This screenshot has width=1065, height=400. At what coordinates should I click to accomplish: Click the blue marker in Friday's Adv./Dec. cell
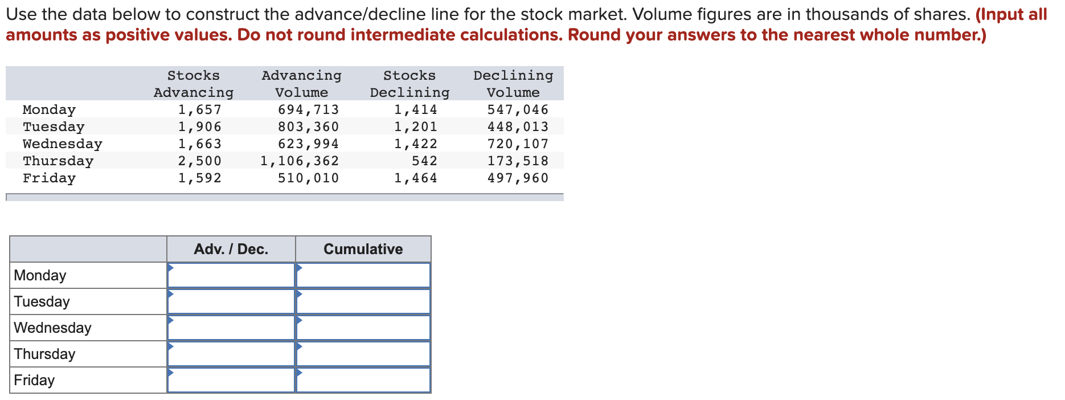point(170,373)
